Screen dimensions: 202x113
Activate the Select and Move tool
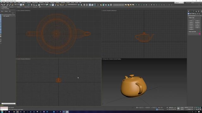[x=32, y=5]
